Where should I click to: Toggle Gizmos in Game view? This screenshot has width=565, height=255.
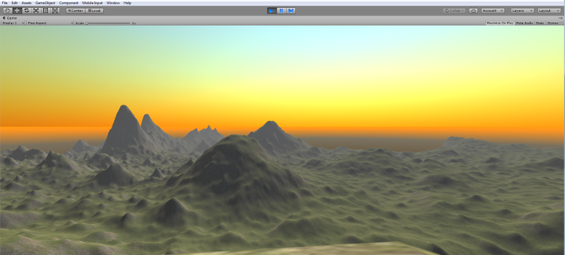click(552, 23)
